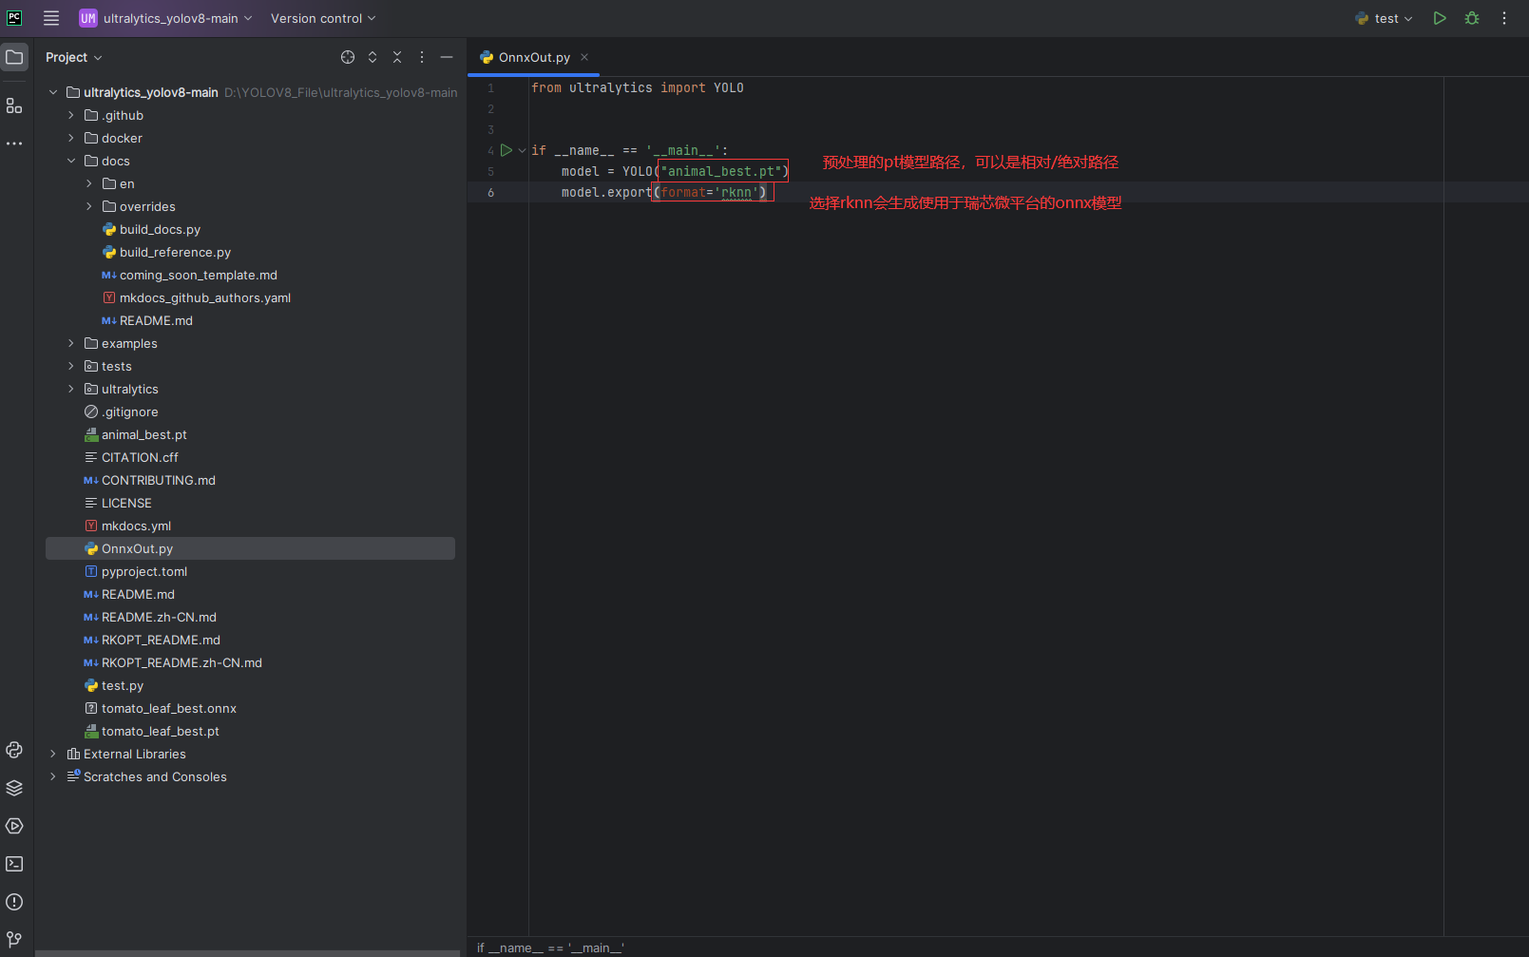The image size is (1529, 957).
Task: Open the Python Packages tool window
Action: pos(14,788)
